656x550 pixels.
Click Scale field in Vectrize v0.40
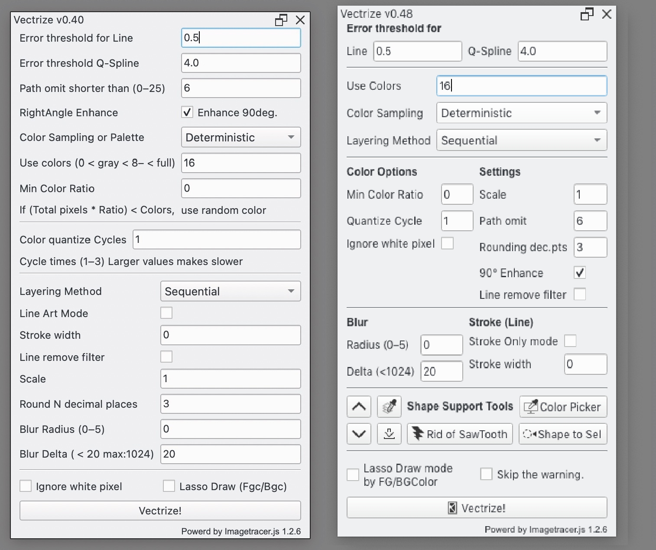(231, 379)
